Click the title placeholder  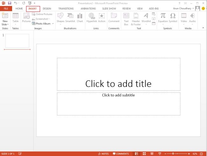click(118, 74)
